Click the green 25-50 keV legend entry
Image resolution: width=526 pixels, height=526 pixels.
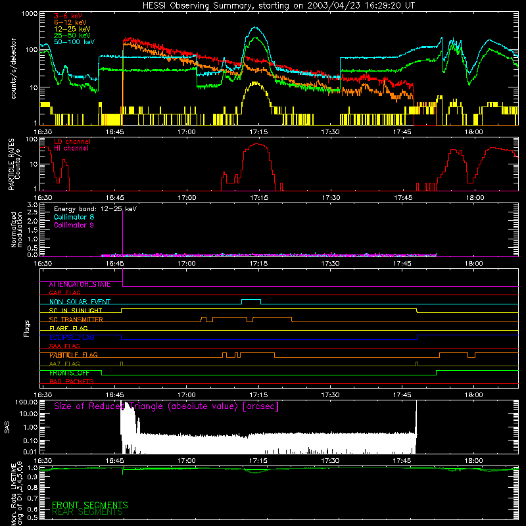(x=72, y=36)
